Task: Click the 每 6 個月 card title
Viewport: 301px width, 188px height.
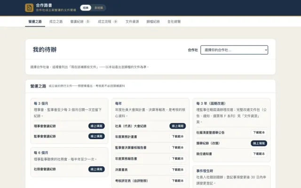Action: (41, 153)
